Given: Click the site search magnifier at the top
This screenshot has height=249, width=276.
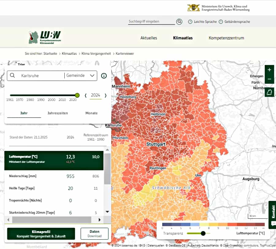Looking at the screenshot, I should [179, 21].
